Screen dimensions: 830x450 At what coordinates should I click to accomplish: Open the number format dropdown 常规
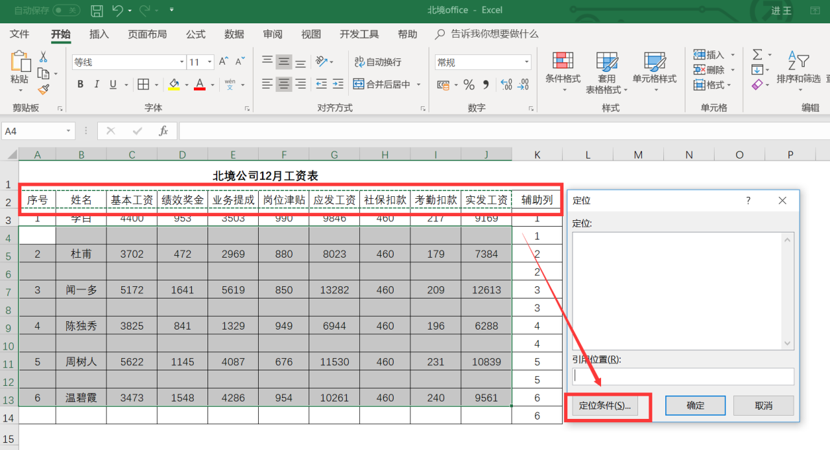tap(527, 62)
